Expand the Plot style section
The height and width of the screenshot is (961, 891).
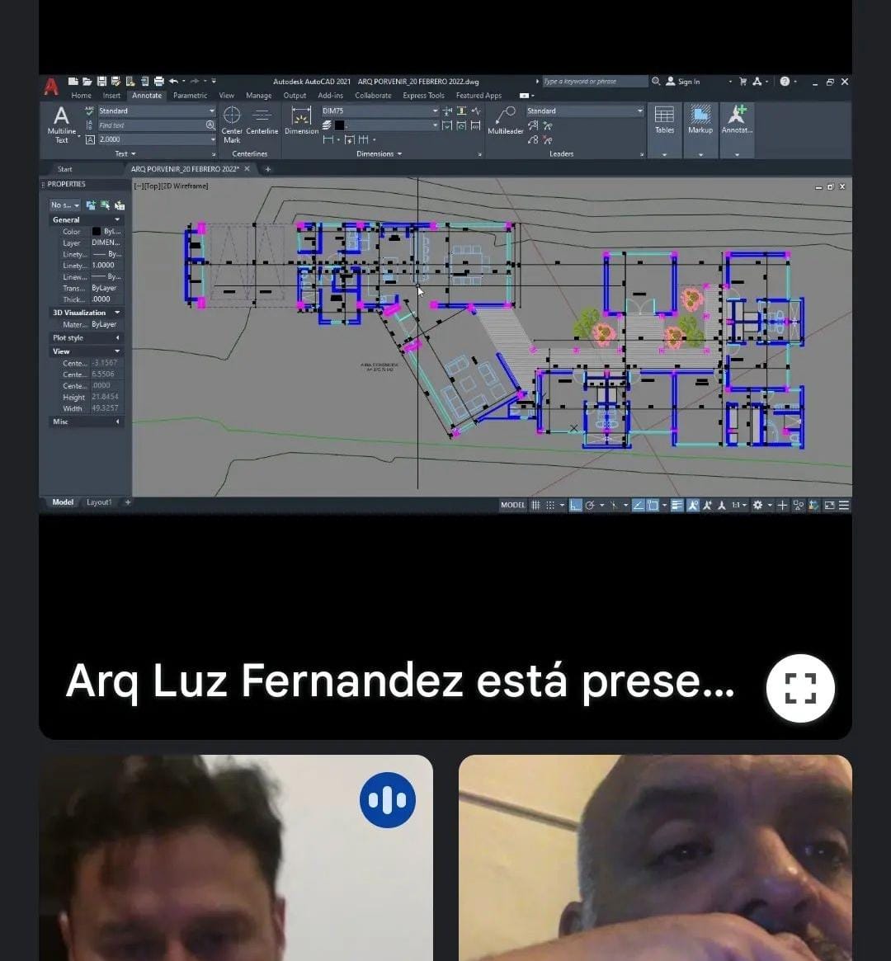tap(117, 338)
